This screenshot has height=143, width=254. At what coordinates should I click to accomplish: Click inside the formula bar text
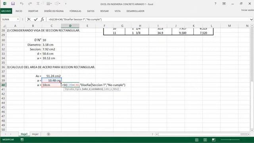(75, 19)
